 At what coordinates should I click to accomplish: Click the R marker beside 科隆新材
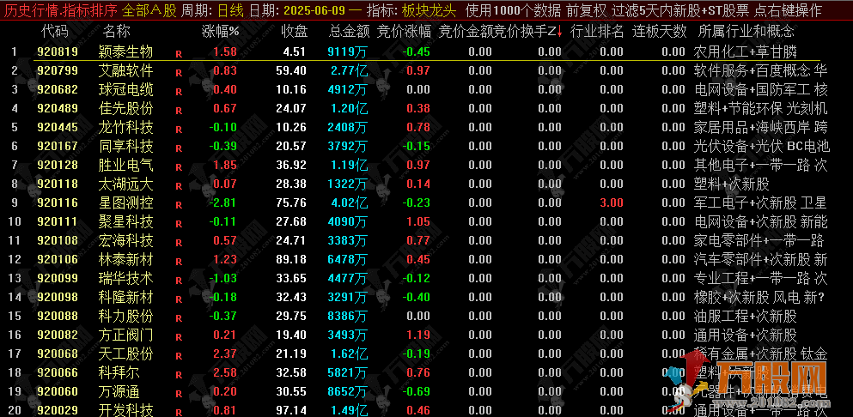pos(179,299)
